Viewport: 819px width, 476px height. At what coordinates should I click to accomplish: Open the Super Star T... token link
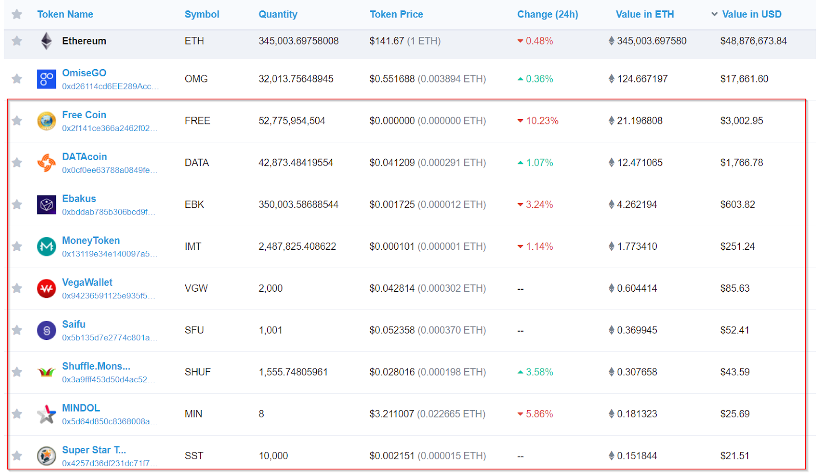94,450
